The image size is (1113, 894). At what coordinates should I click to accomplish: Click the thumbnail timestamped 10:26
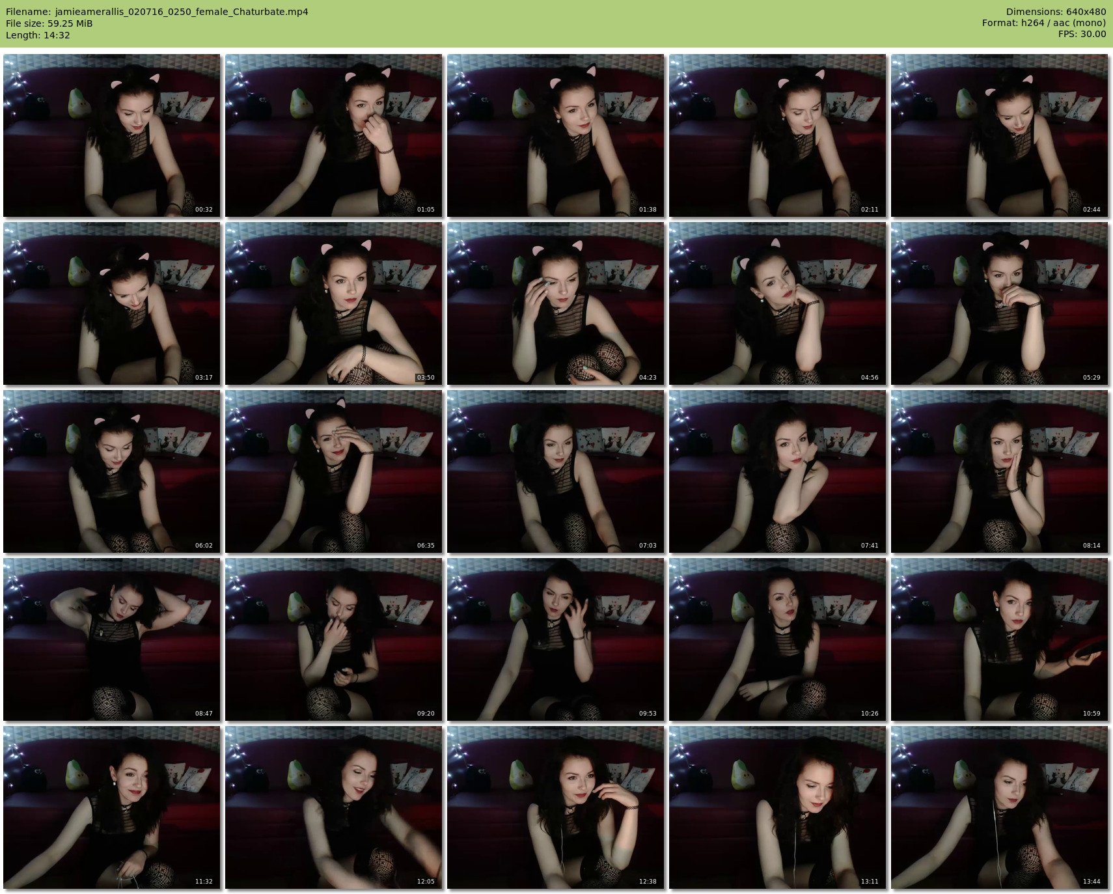(x=778, y=639)
